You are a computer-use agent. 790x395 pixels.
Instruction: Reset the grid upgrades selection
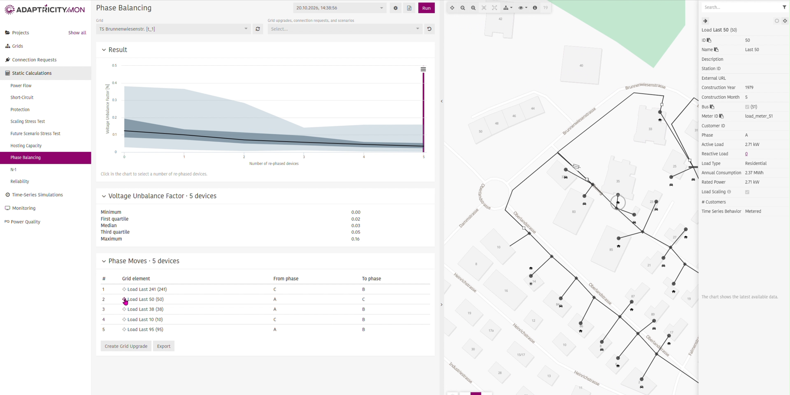point(429,29)
